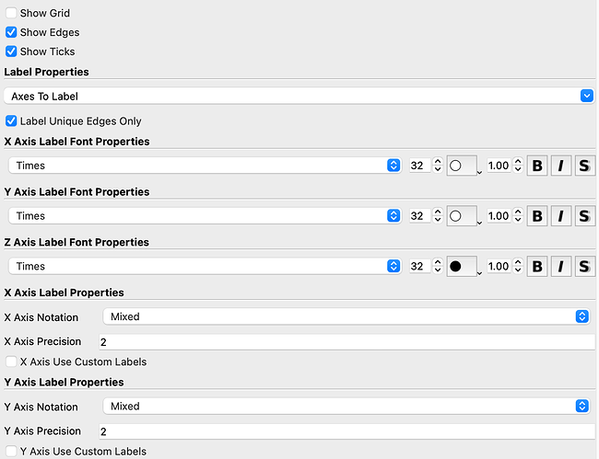The image size is (599, 459).
Task: Toggle bold for Y Axis label font
Action: click(538, 216)
